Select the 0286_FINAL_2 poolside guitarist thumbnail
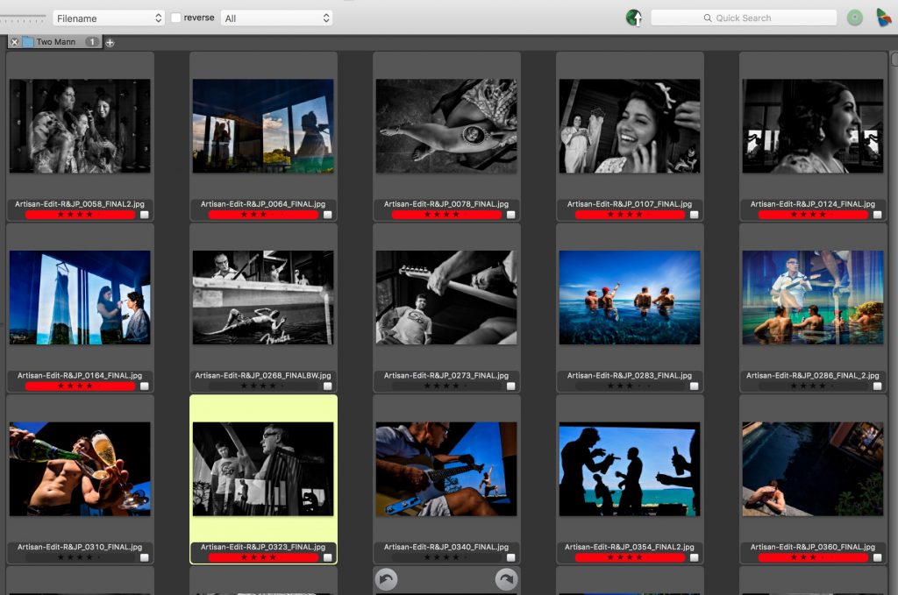 coord(813,298)
